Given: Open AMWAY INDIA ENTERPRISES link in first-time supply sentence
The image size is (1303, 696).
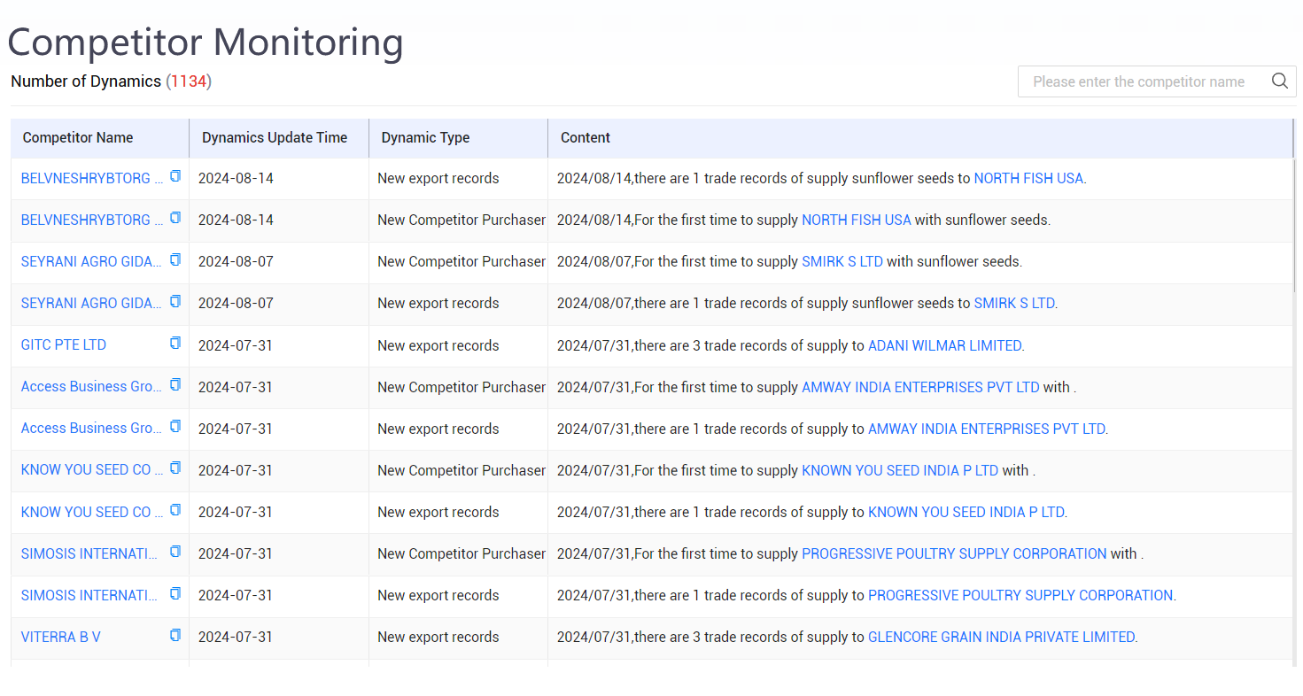Looking at the screenshot, I should tap(920, 387).
